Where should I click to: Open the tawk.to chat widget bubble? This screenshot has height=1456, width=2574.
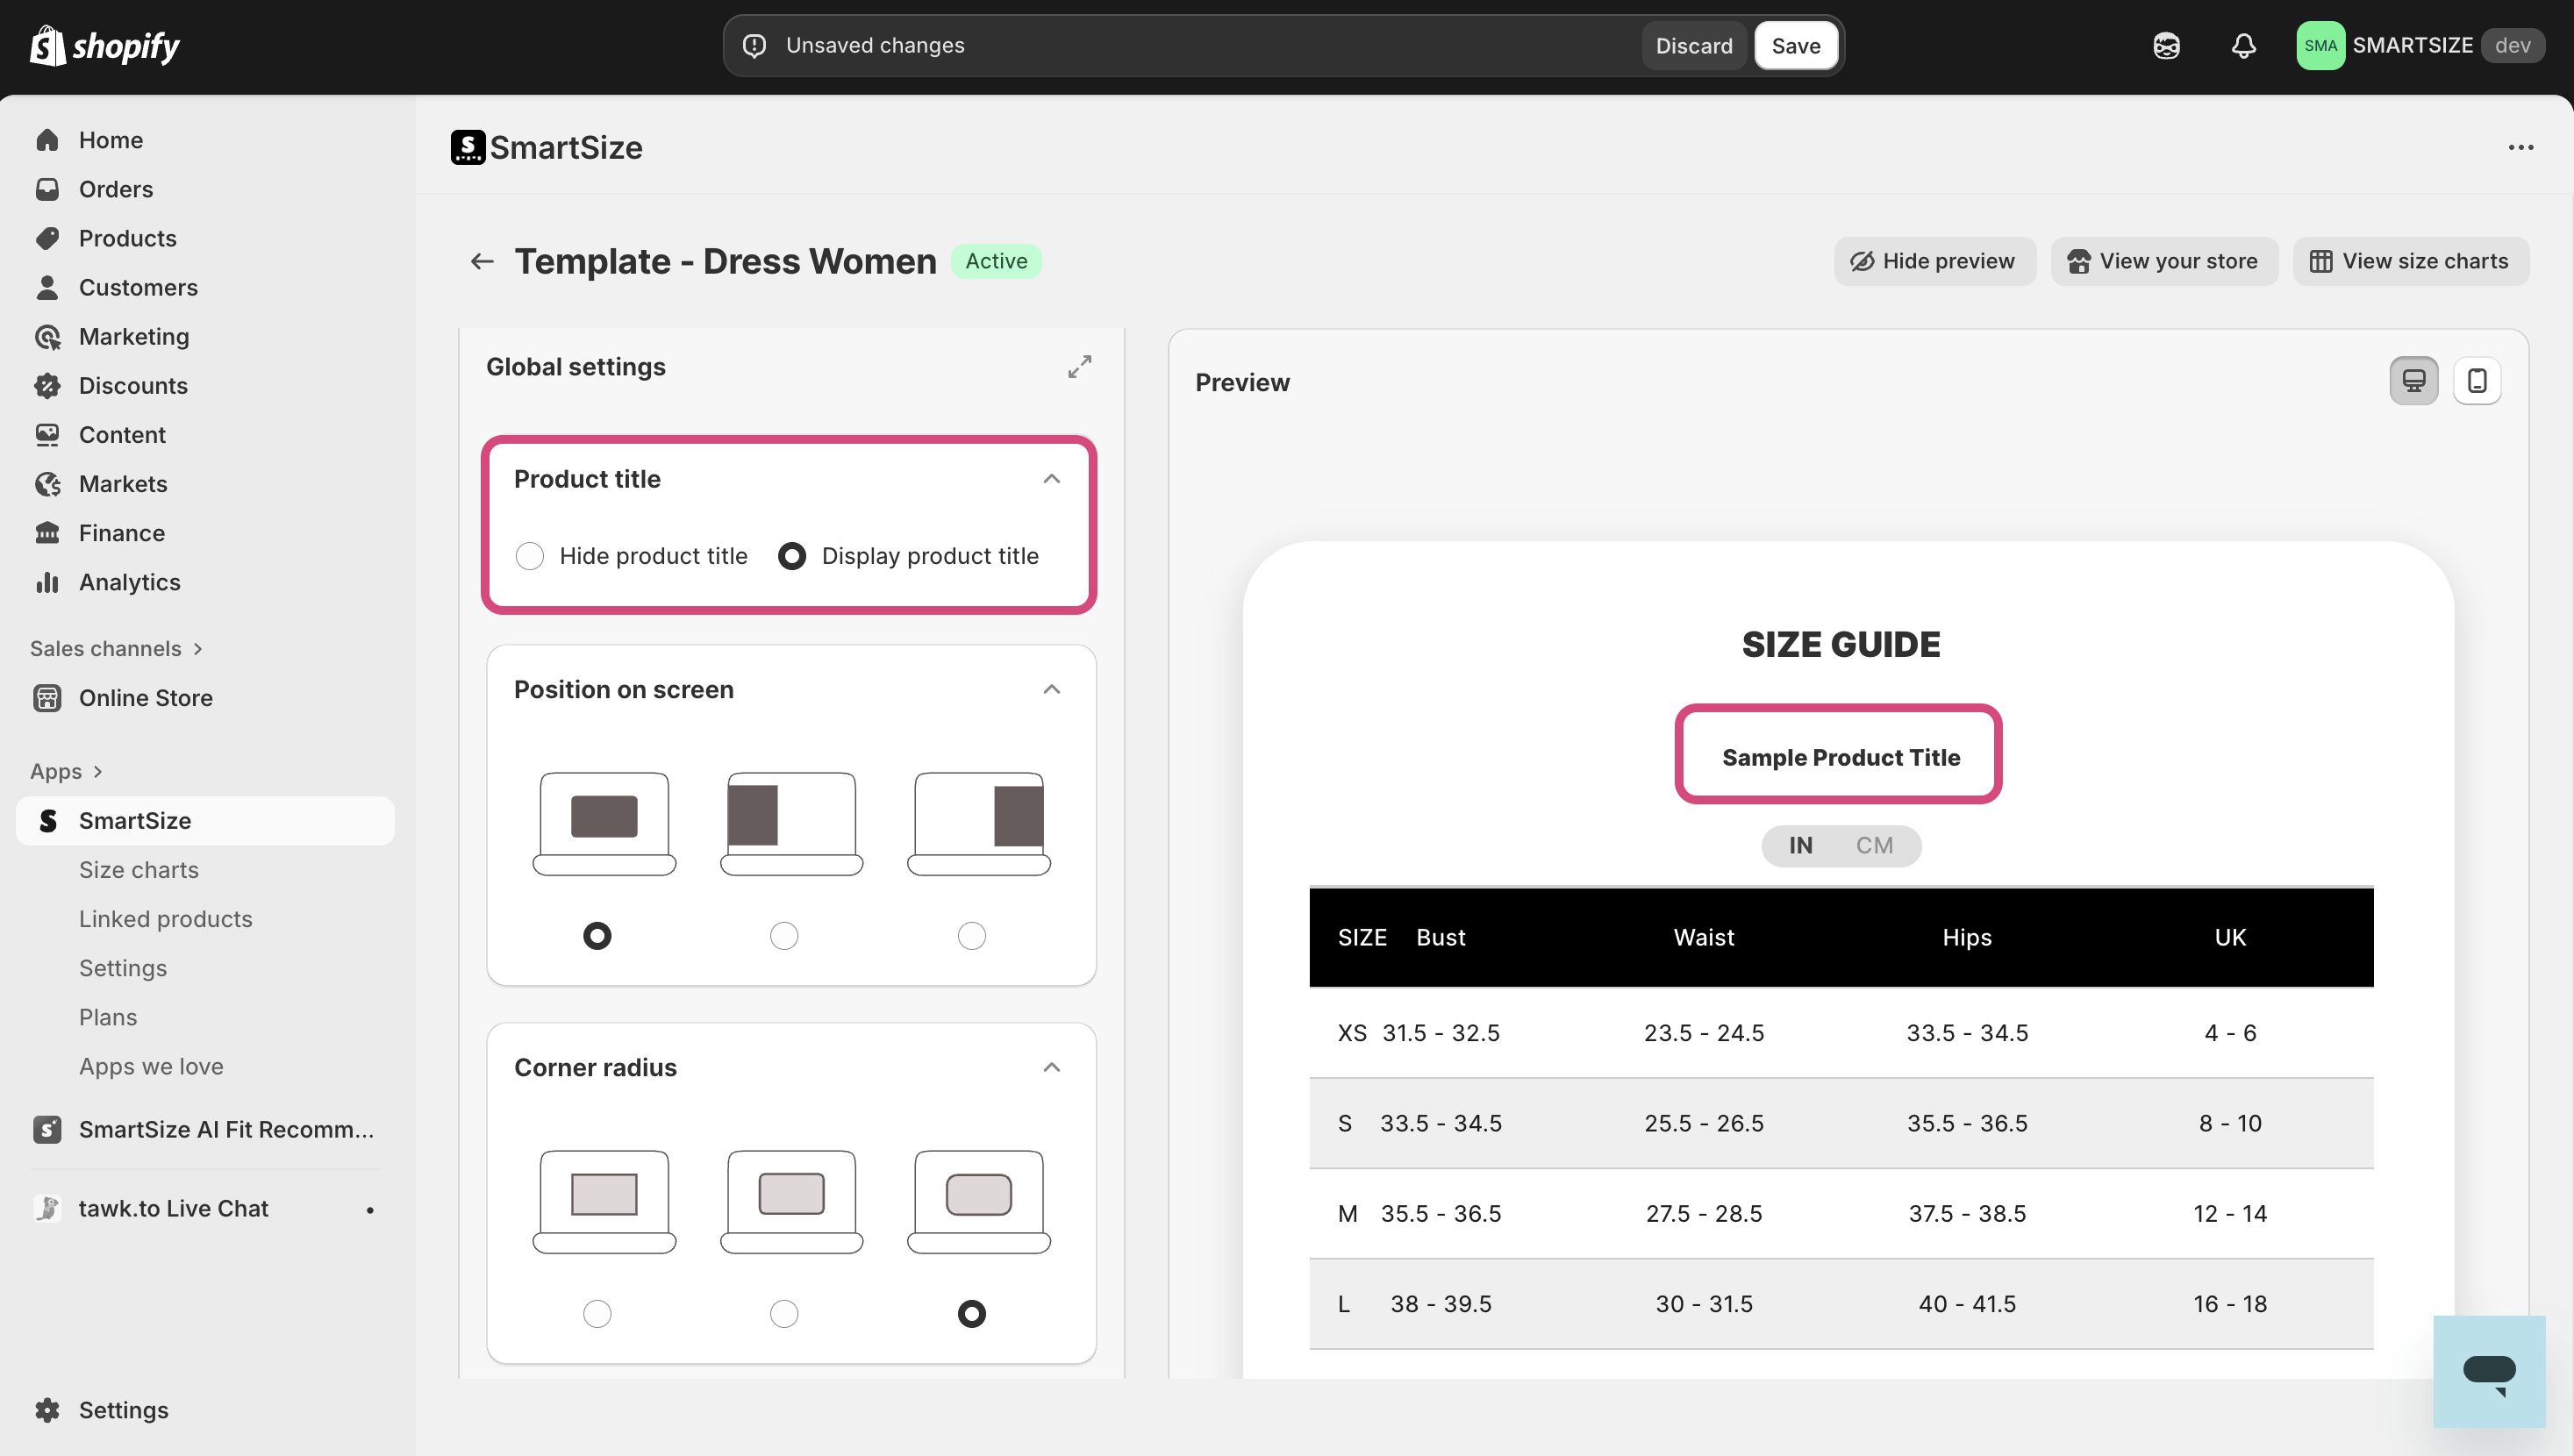[2488, 1371]
